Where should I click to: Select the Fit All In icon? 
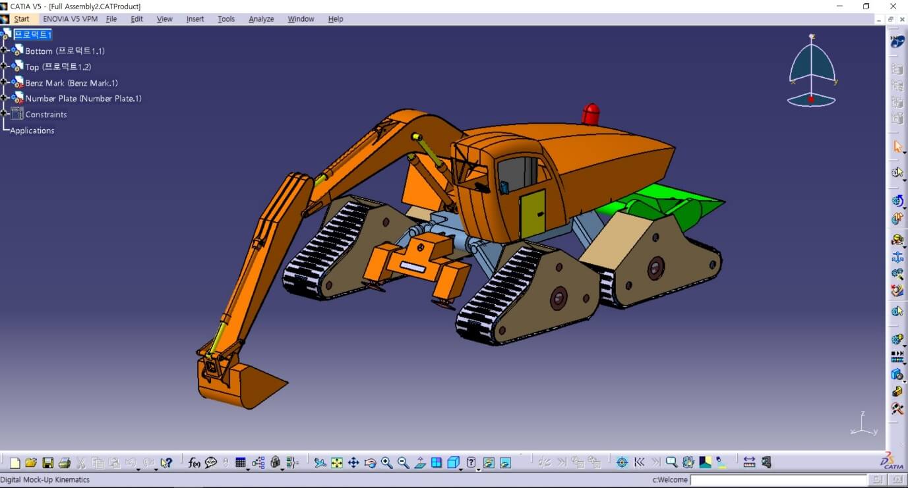[336, 462]
